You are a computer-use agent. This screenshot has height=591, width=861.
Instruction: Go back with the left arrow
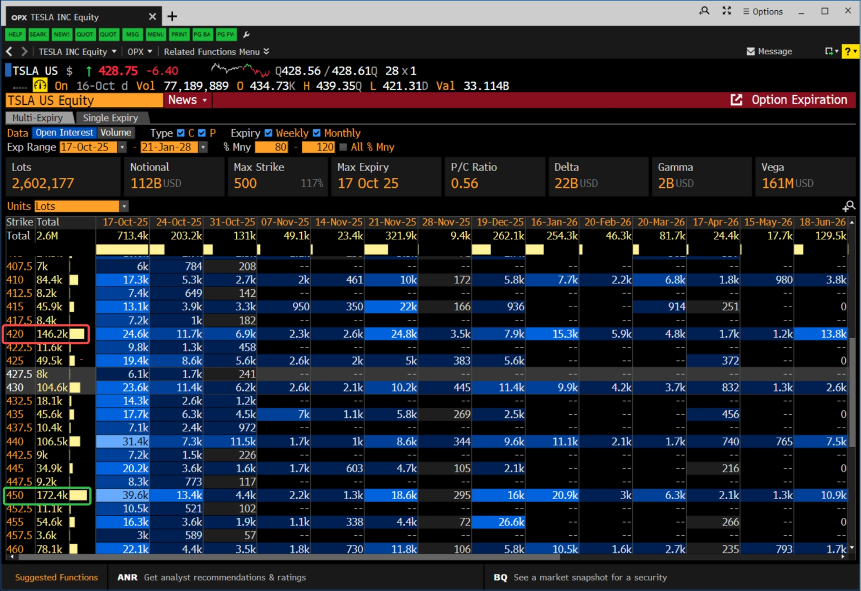point(9,52)
